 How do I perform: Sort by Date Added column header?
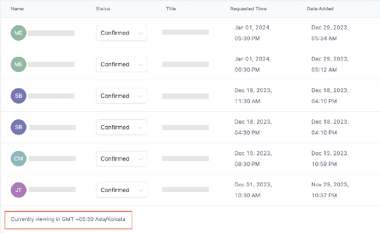[x=320, y=9]
